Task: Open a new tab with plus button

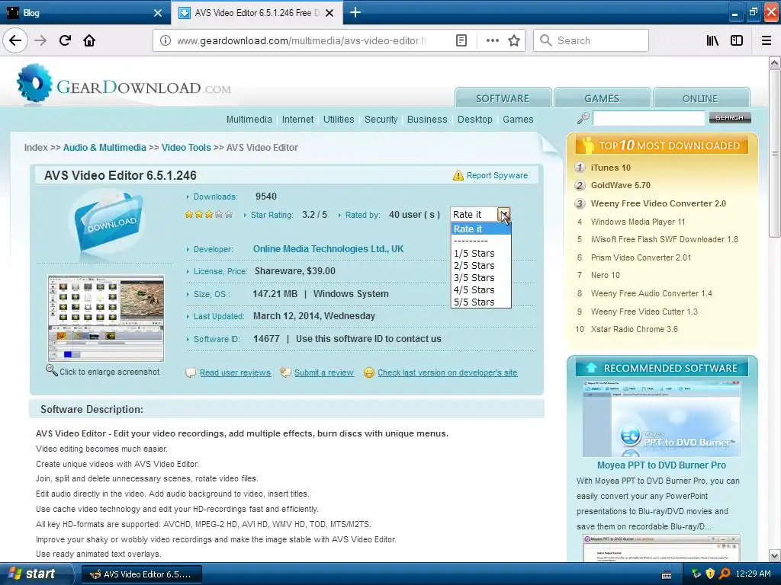Action: (x=355, y=12)
